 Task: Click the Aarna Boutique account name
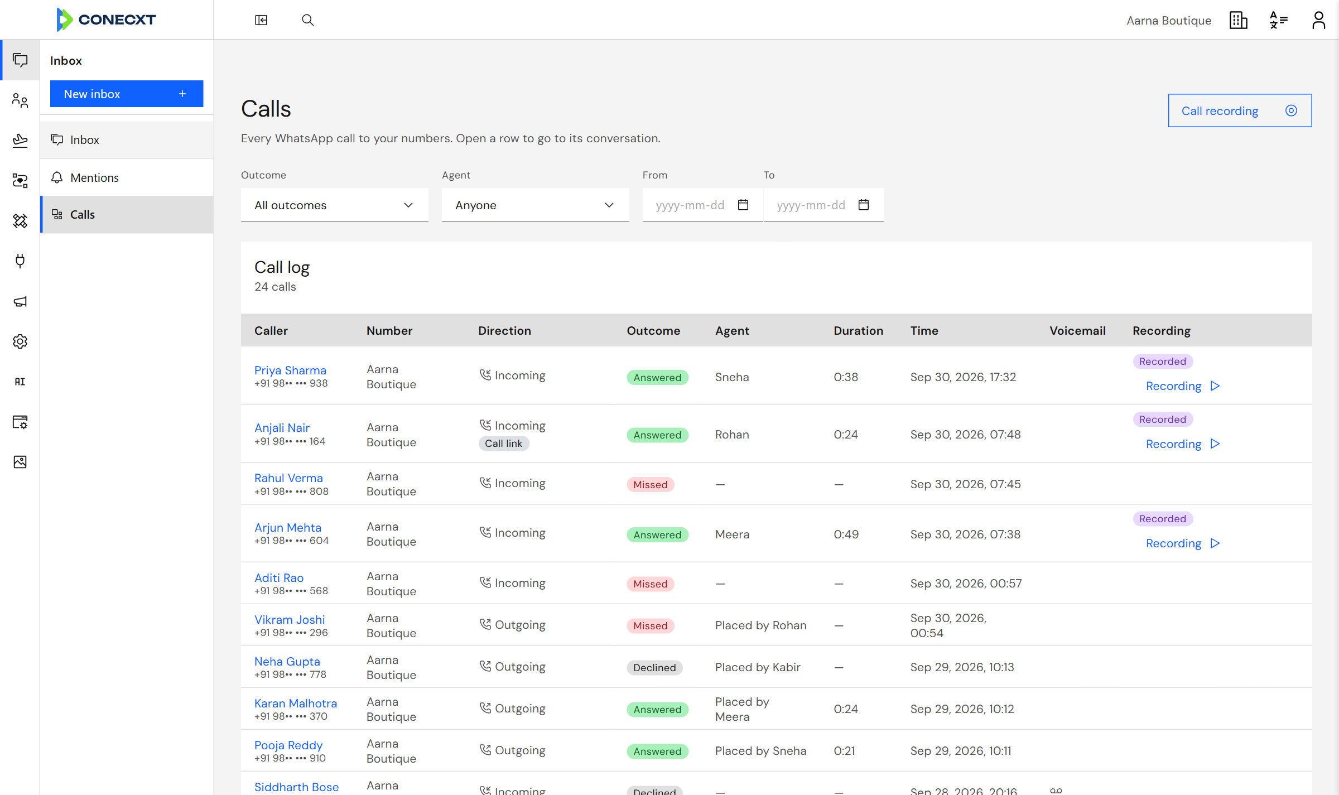(x=1169, y=21)
